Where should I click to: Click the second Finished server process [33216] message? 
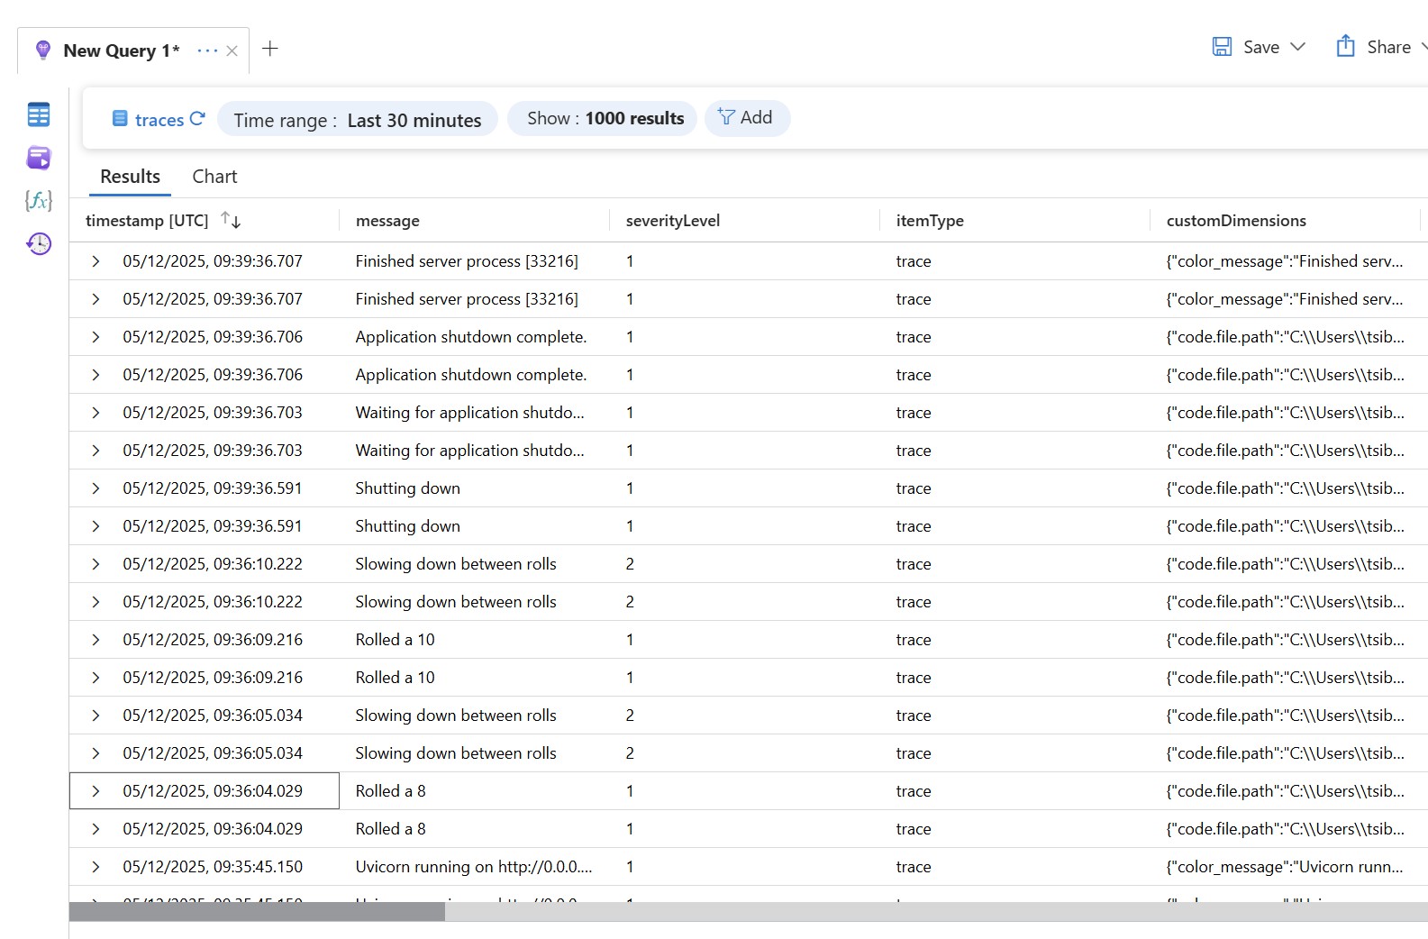(x=467, y=299)
